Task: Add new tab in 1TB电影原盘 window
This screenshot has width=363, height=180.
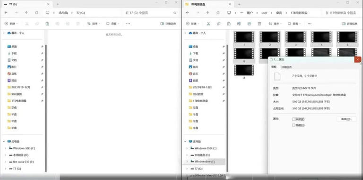Action: [239, 4]
